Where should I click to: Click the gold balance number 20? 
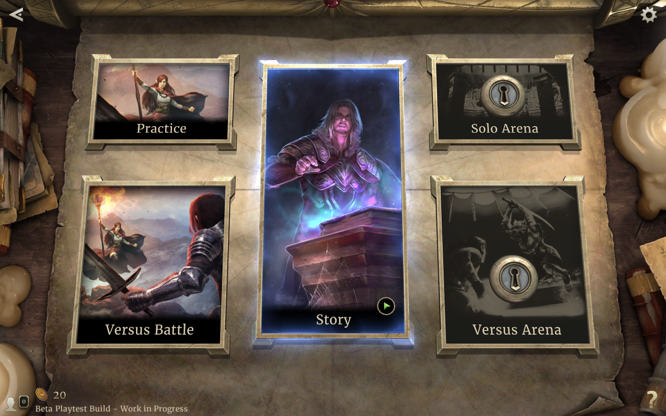coord(60,395)
